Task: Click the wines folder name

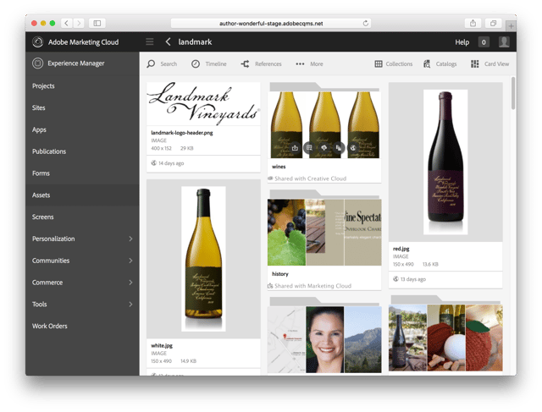Action: click(279, 167)
